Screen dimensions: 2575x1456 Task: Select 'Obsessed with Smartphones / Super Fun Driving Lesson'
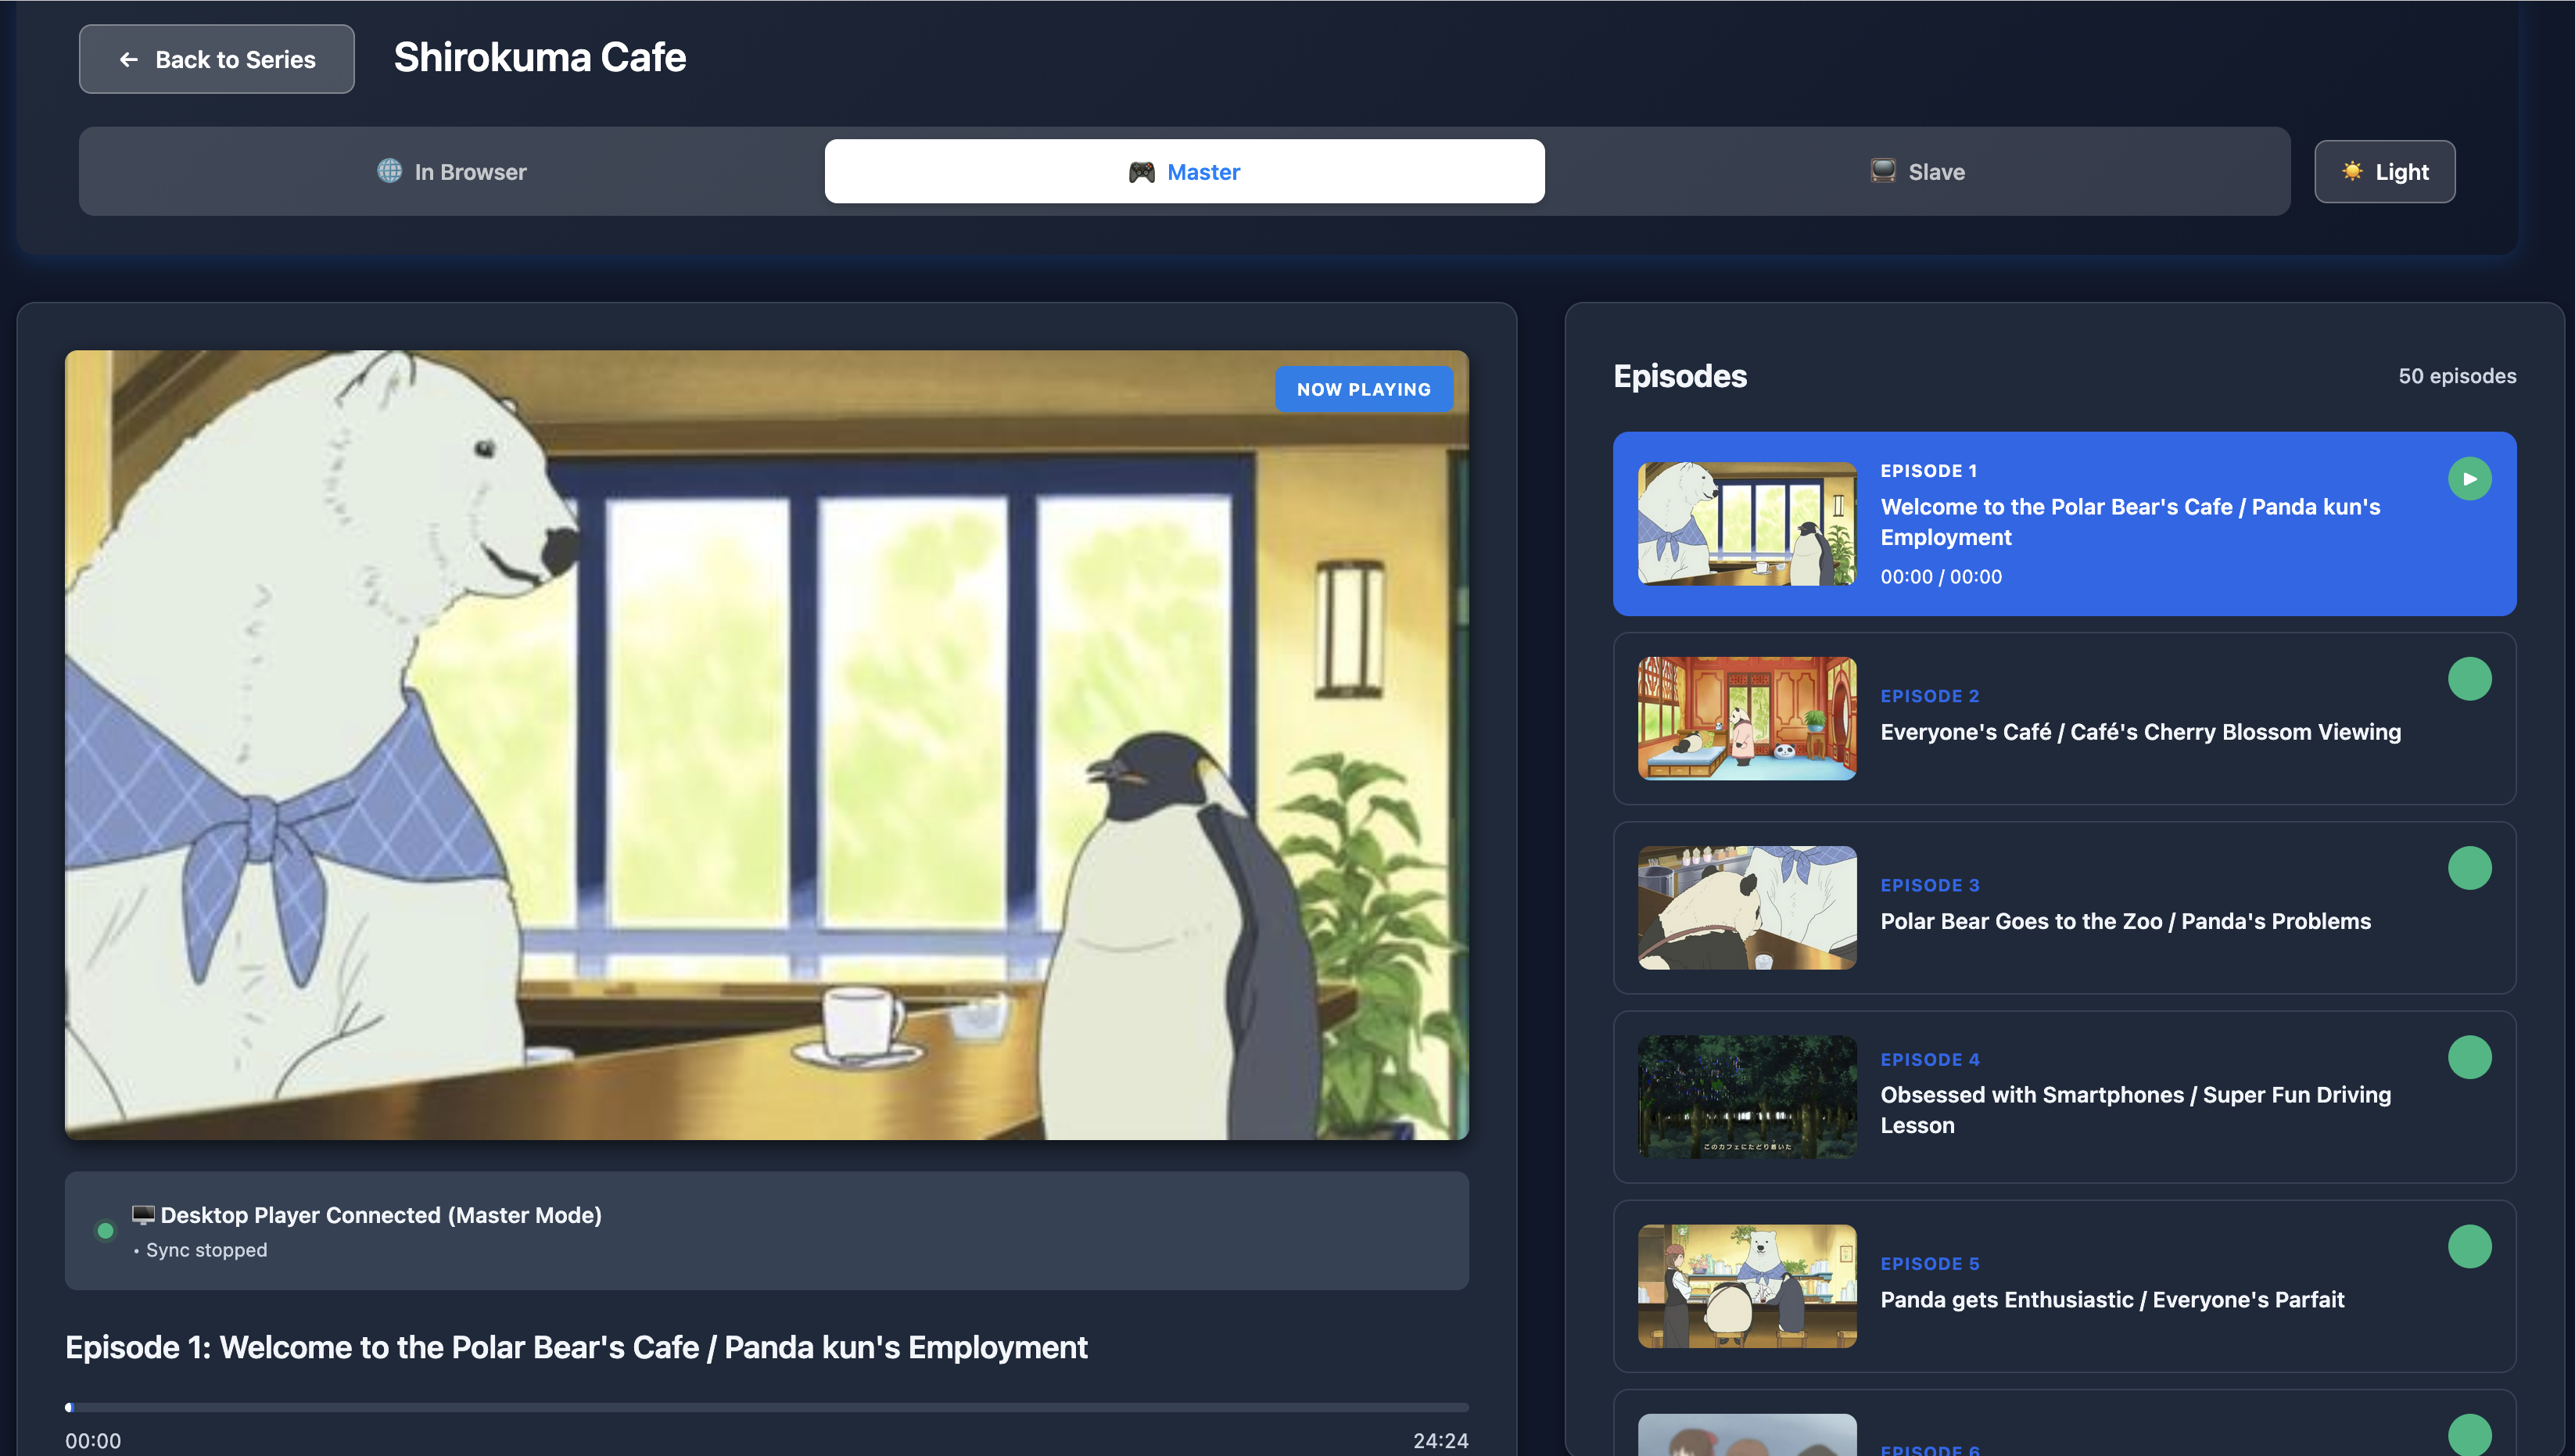pyautogui.click(x=2135, y=1110)
